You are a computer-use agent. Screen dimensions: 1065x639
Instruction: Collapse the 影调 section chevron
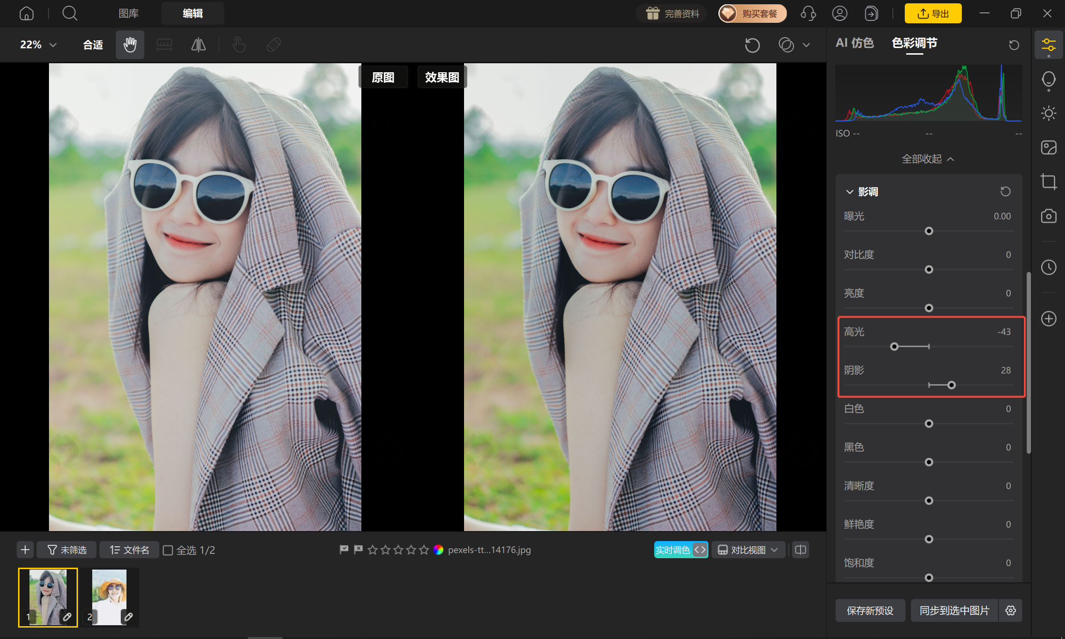[x=850, y=192]
